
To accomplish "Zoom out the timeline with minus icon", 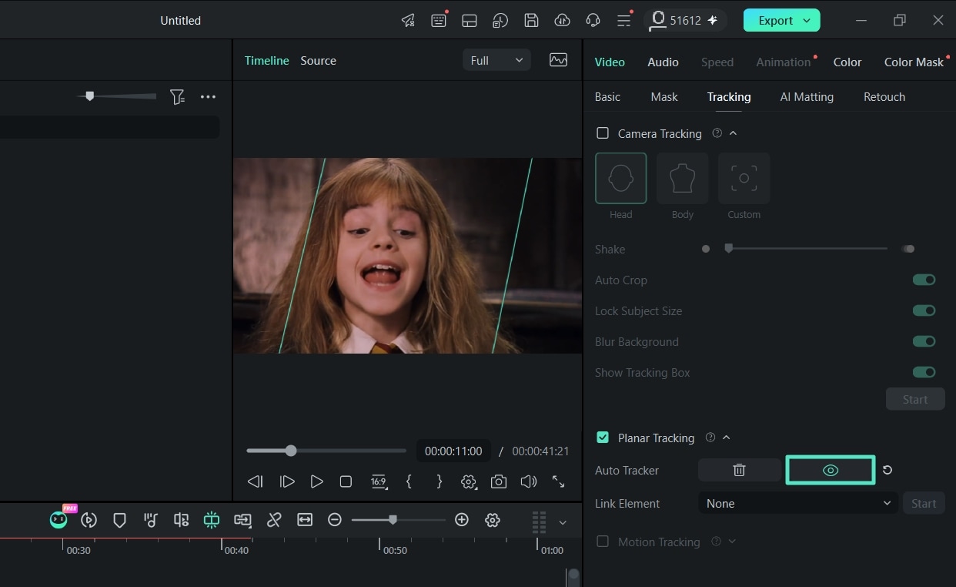I will 334,520.
